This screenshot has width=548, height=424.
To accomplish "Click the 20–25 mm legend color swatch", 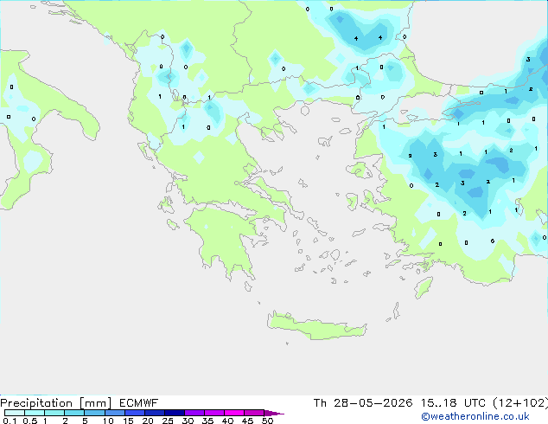I will coord(155,413).
